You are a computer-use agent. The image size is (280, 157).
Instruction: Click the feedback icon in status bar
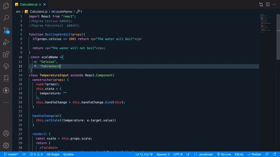tap(267, 154)
